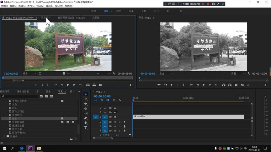271x152 pixels.
Task: Open Program monitor zoom level dropdown 适合
Action: (x=166, y=73)
